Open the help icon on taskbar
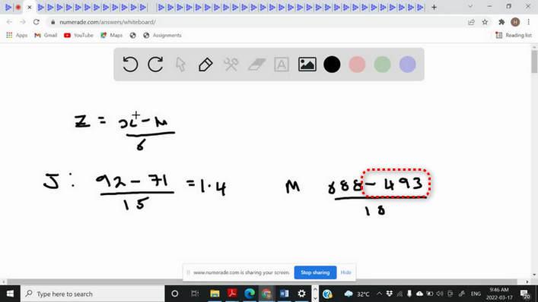 pyautogui.click(x=327, y=294)
